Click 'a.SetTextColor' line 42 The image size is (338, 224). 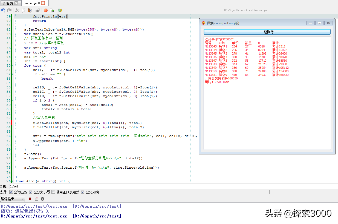[84, 29]
